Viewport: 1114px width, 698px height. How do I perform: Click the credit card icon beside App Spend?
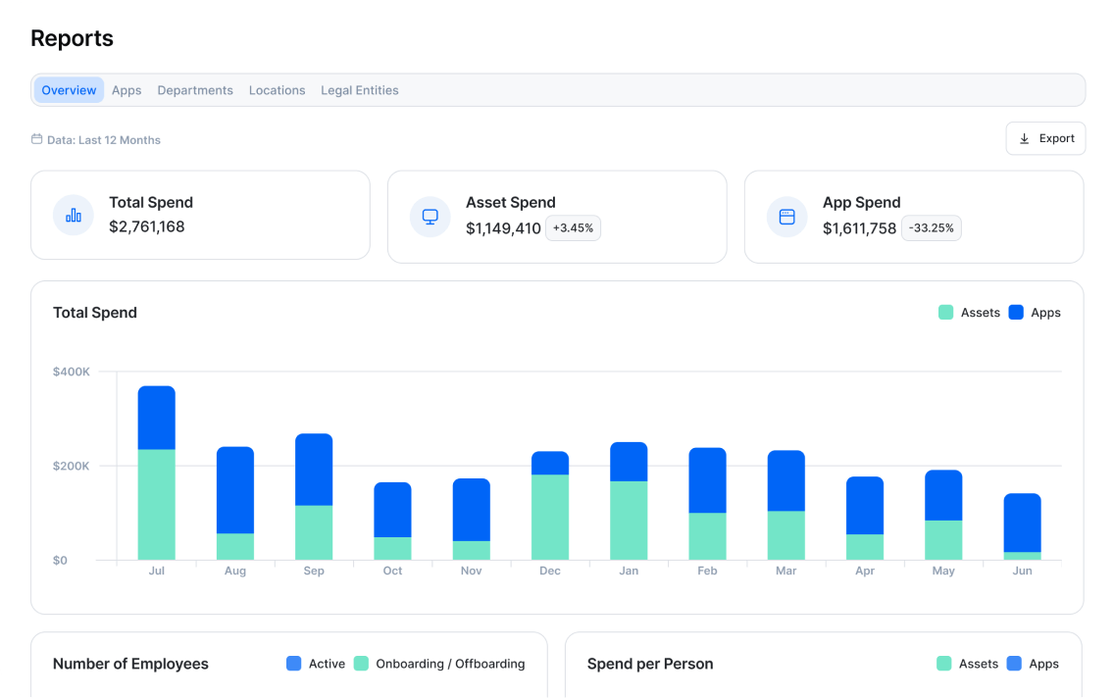tap(786, 215)
